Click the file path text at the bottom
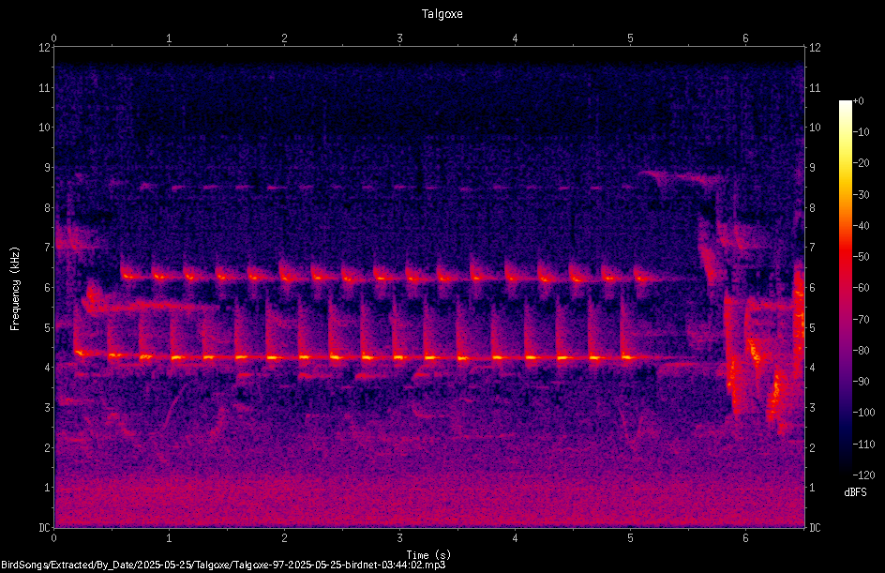885x573 pixels. pyautogui.click(x=223, y=565)
